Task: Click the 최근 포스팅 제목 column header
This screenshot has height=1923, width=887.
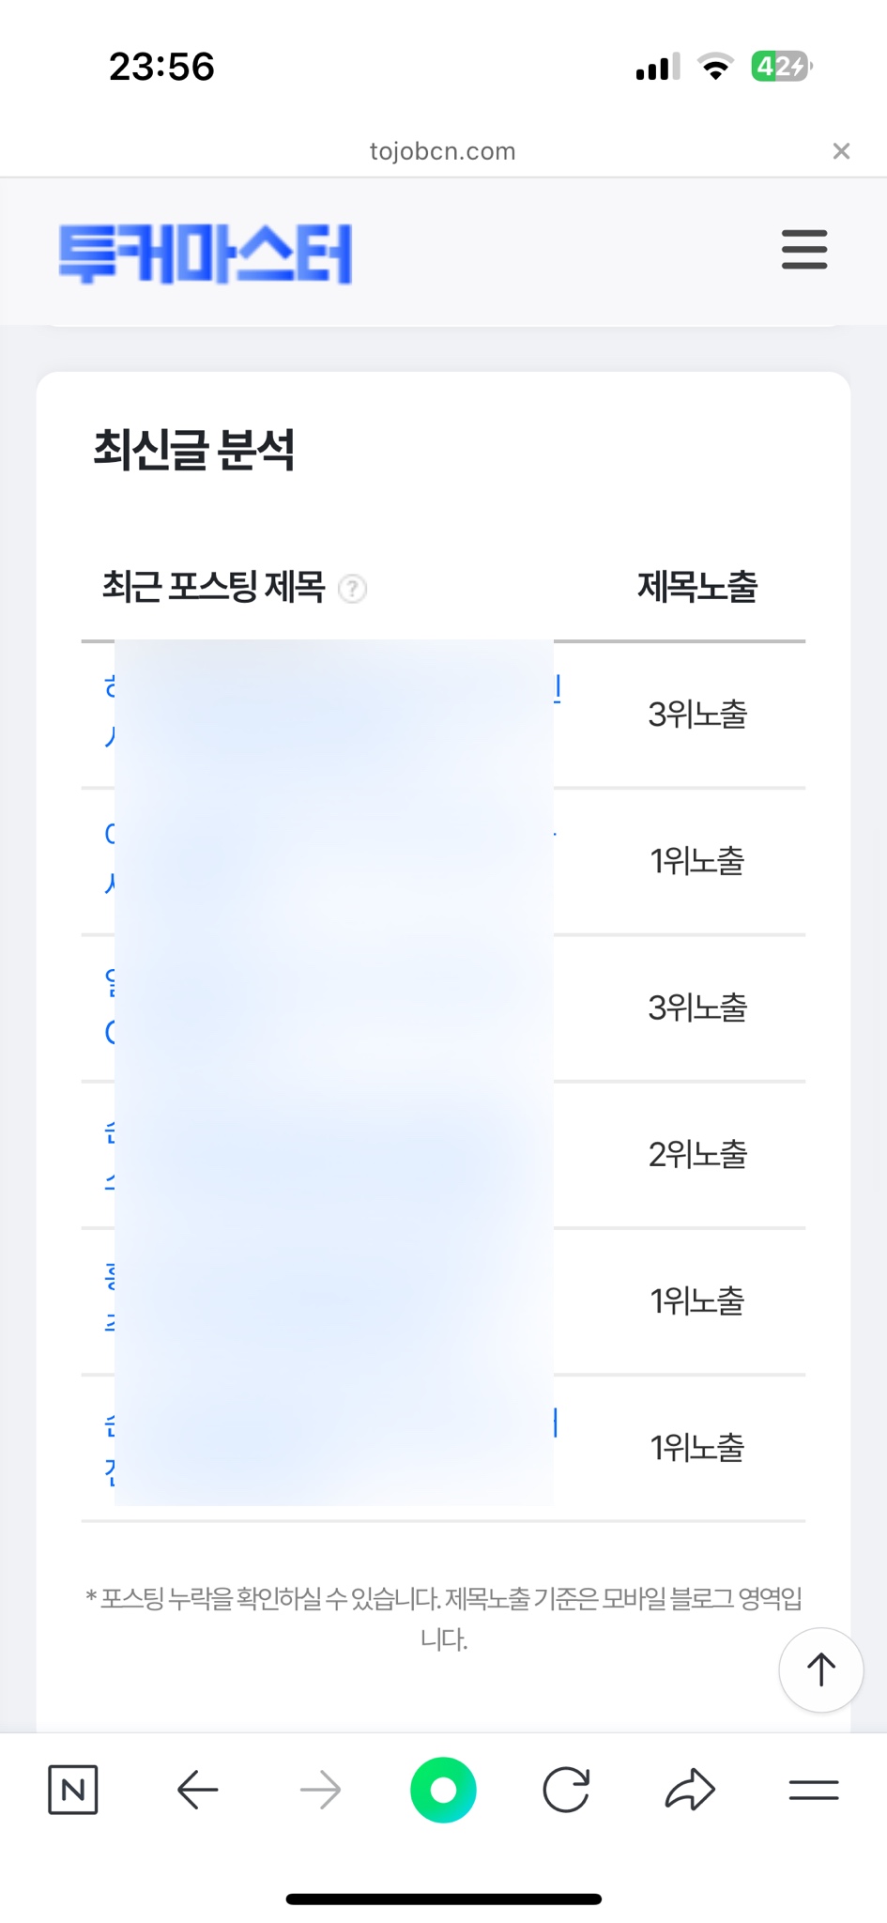Action: click(x=213, y=588)
